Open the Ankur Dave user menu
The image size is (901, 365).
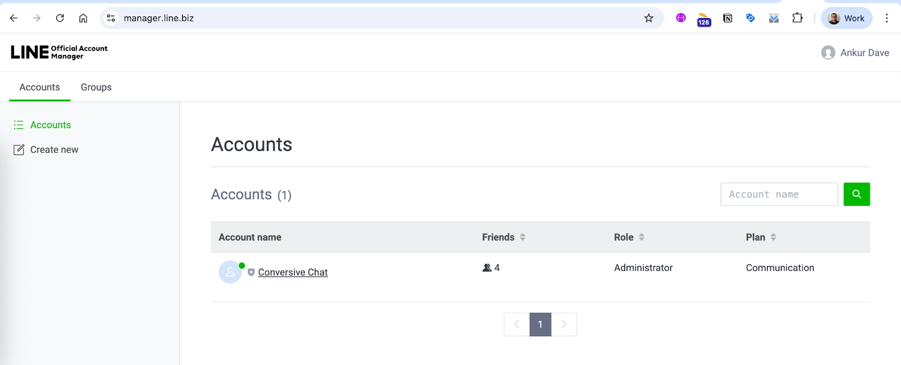(855, 52)
